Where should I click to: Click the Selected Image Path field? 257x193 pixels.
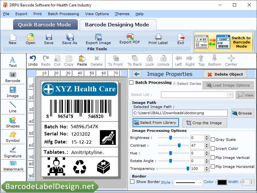(180, 113)
